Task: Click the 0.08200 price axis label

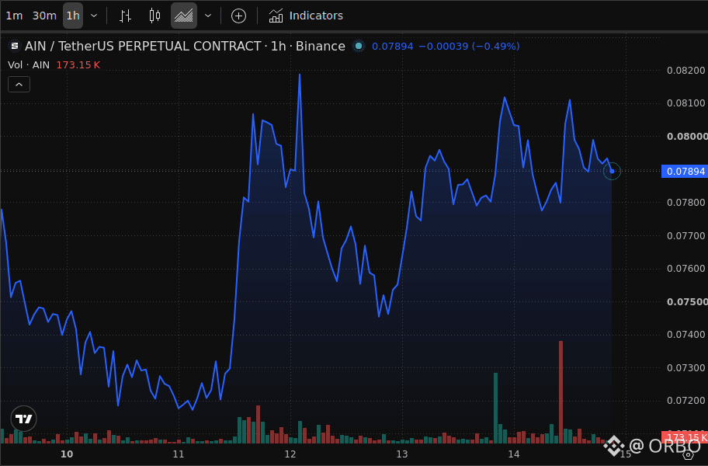Action: pos(686,71)
